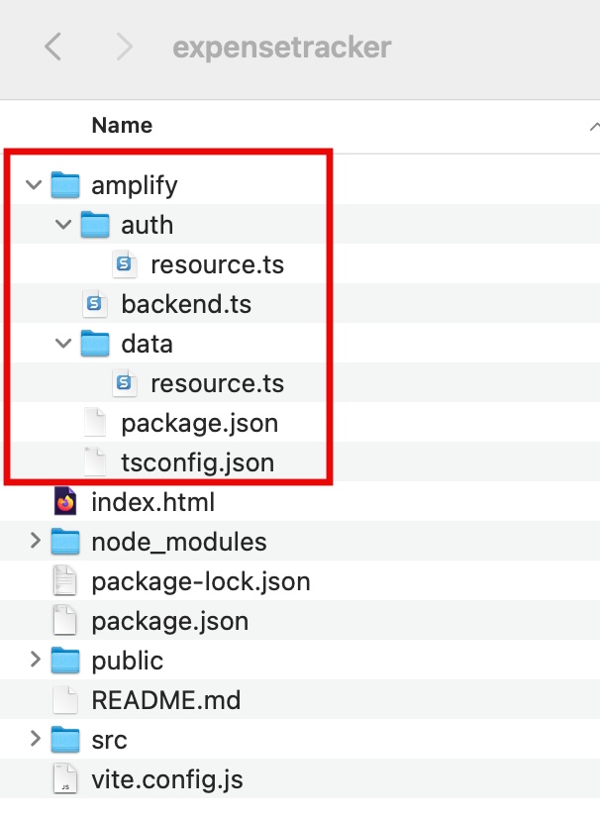Select the public folder name
600x820 pixels.
coord(128,661)
